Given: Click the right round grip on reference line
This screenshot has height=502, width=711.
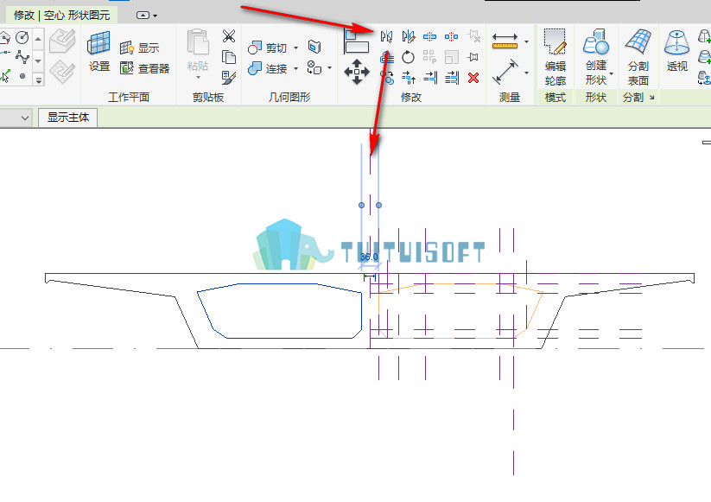Looking at the screenshot, I should tap(378, 206).
